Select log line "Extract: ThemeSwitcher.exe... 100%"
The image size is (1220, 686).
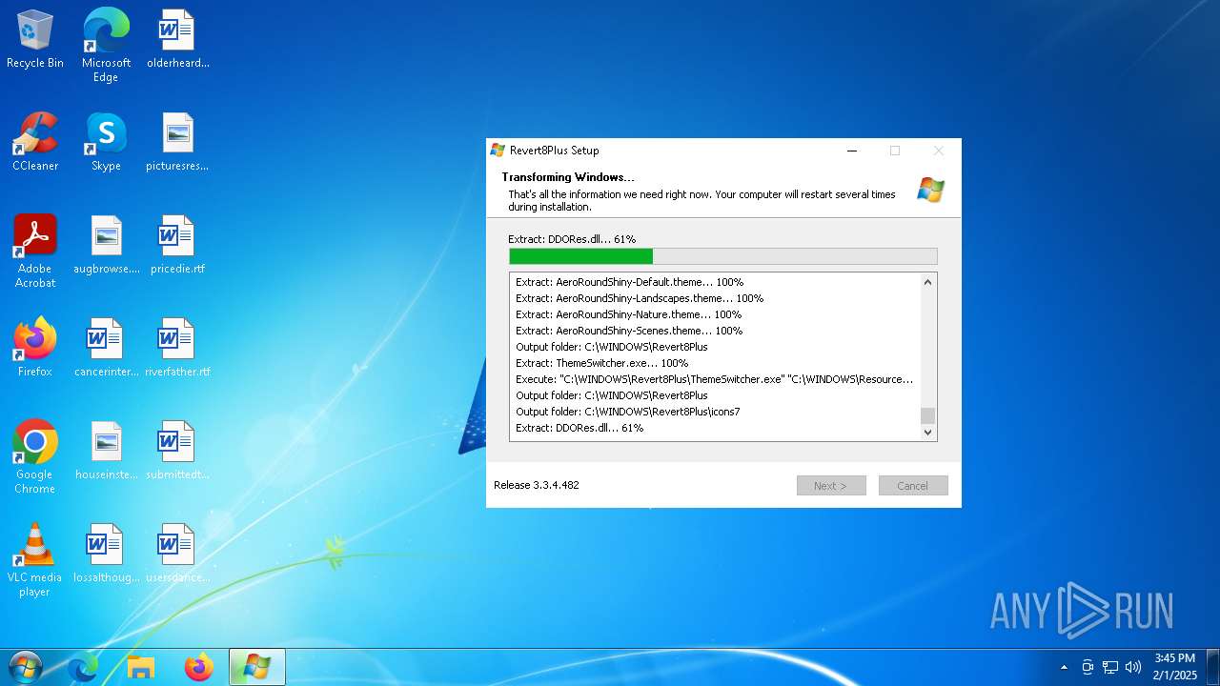point(602,363)
